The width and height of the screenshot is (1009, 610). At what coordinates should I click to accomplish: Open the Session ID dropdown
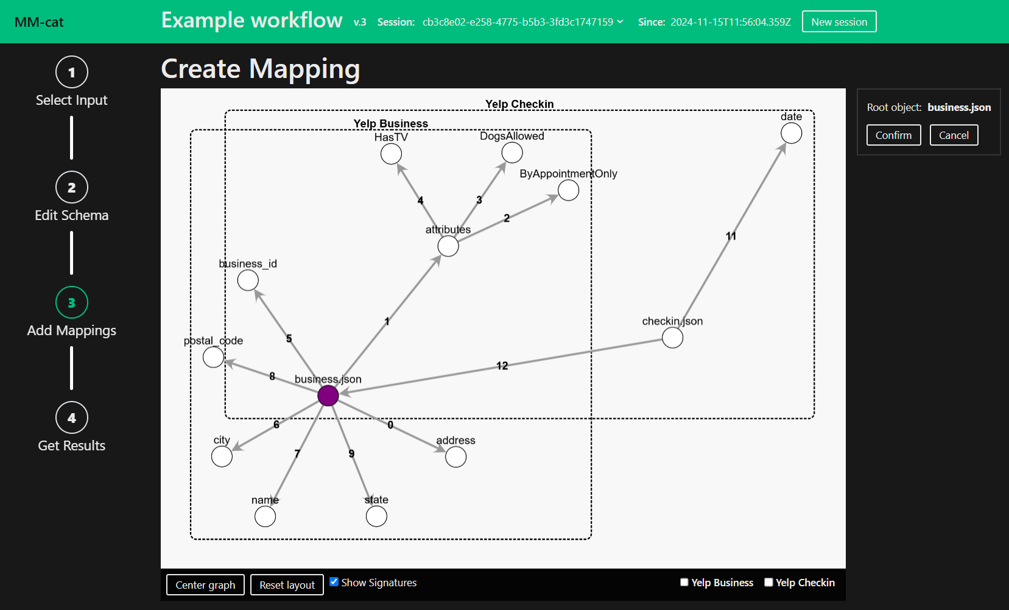(523, 22)
